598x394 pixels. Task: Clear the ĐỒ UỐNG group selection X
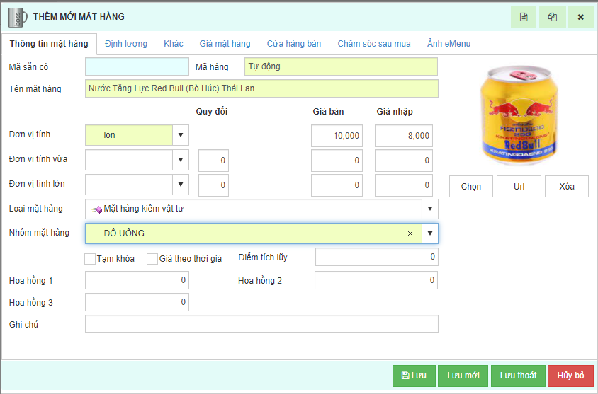tap(410, 233)
